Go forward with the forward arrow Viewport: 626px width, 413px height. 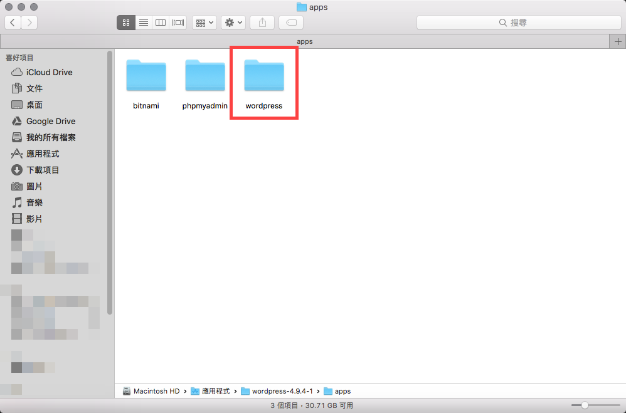coord(29,23)
